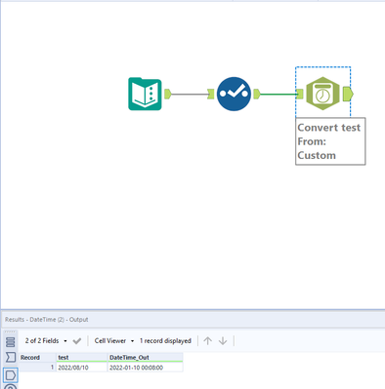Image resolution: width=385 pixels, height=389 pixels.
Task: Show the input anchor data icon in Results sidebar
Action: coord(11,358)
